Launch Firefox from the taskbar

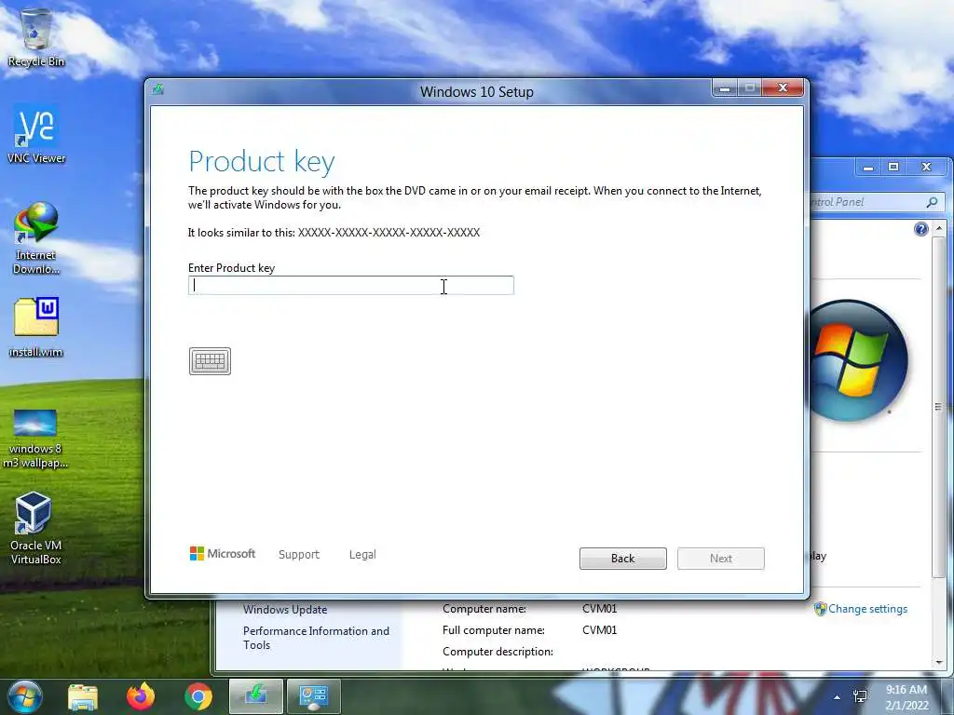(141, 696)
